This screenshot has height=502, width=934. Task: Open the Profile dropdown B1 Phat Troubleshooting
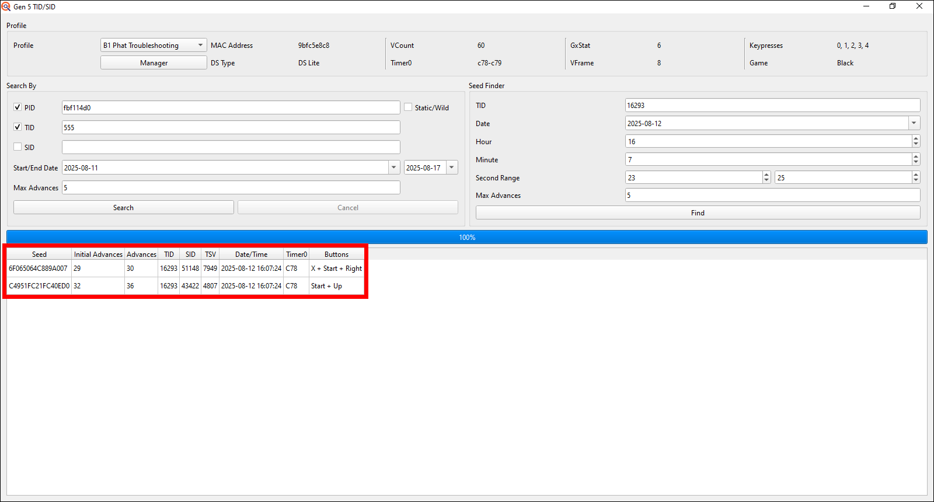coord(154,46)
